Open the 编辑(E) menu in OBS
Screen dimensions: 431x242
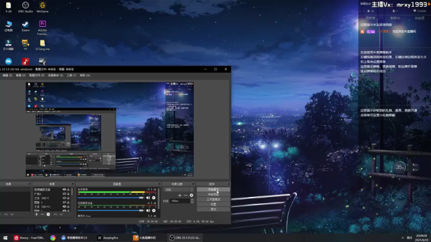[x=7, y=75]
